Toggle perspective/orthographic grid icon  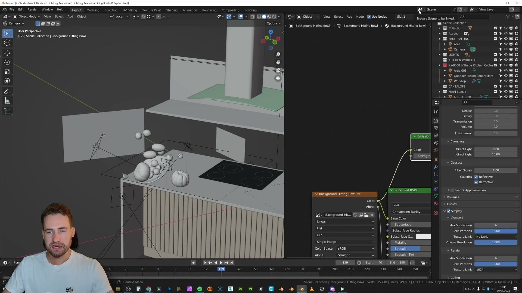pyautogui.click(x=278, y=78)
